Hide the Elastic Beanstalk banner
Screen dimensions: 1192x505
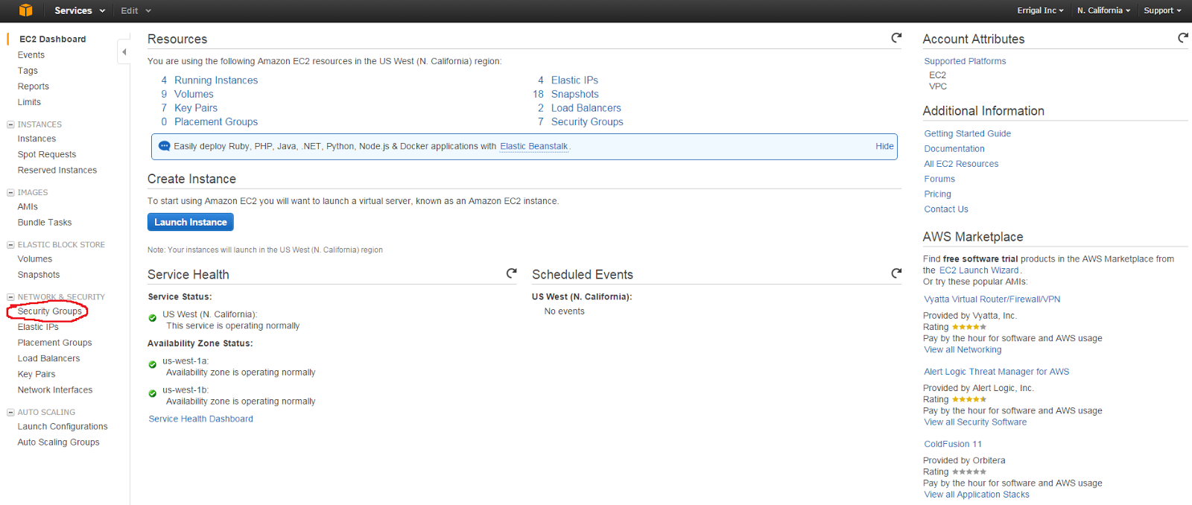pyautogui.click(x=884, y=146)
